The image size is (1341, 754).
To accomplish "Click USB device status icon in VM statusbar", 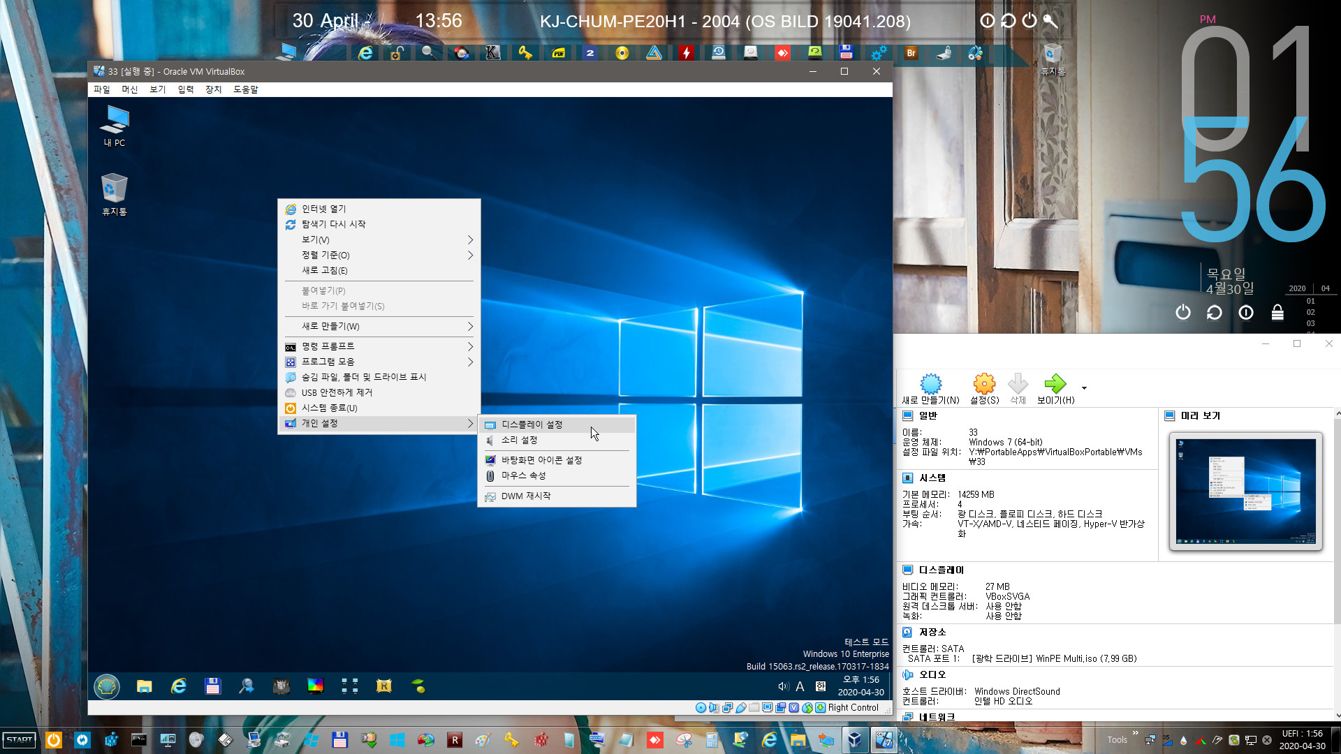I will (741, 707).
